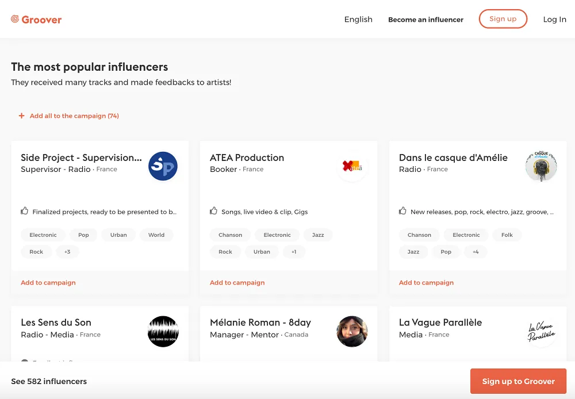The height and width of the screenshot is (399, 575).
Task: Expand the +4 genres on Dans le casque d'Amélie
Action: pos(476,251)
